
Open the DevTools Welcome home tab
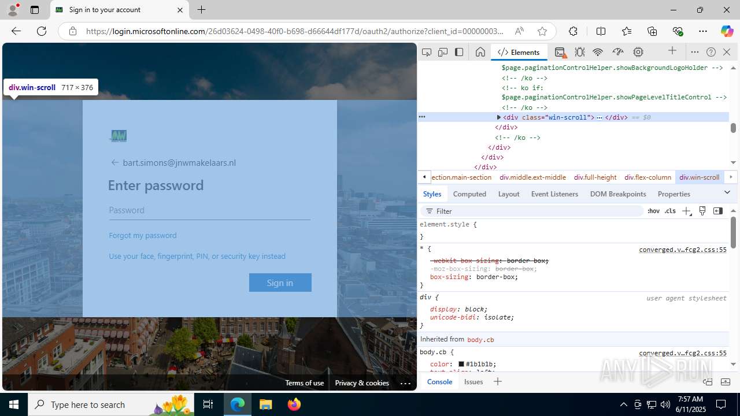point(480,52)
